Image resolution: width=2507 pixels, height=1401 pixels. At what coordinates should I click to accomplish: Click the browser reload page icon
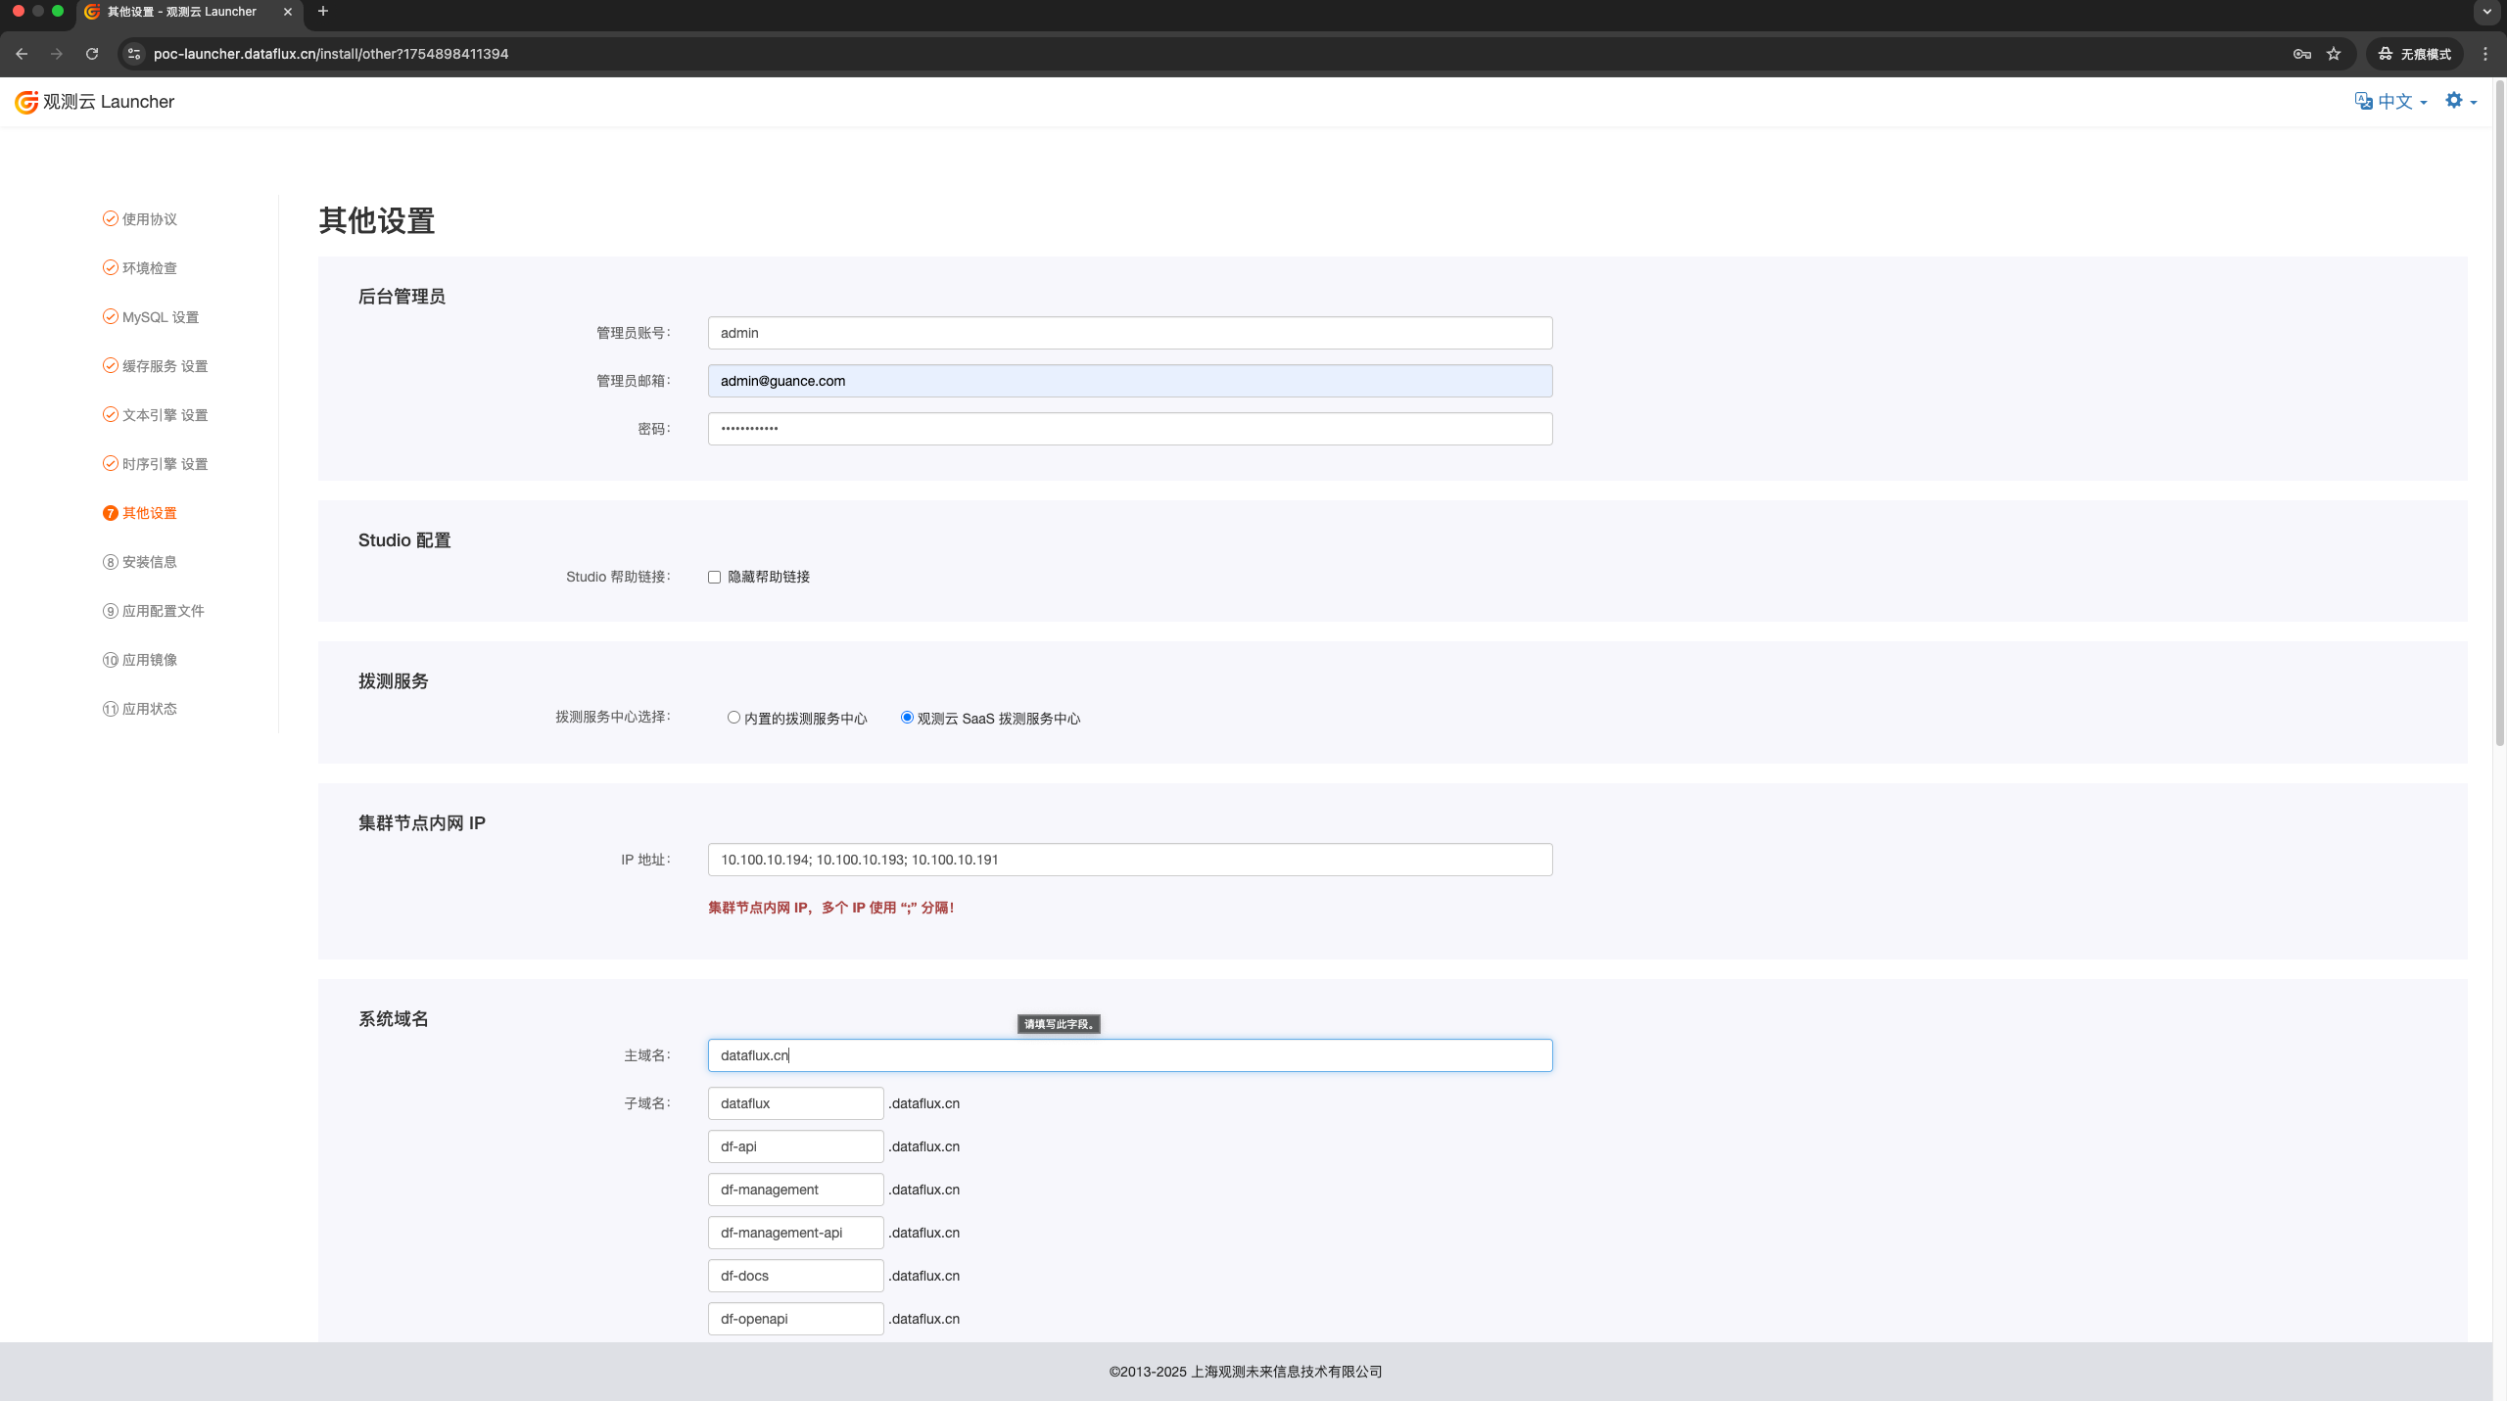click(92, 54)
